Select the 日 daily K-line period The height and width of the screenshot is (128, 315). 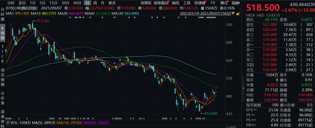coord(87,3)
